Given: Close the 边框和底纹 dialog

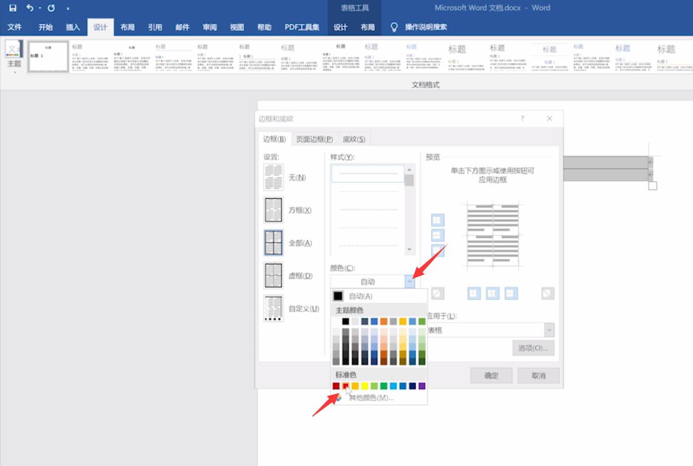Looking at the screenshot, I should (549, 118).
